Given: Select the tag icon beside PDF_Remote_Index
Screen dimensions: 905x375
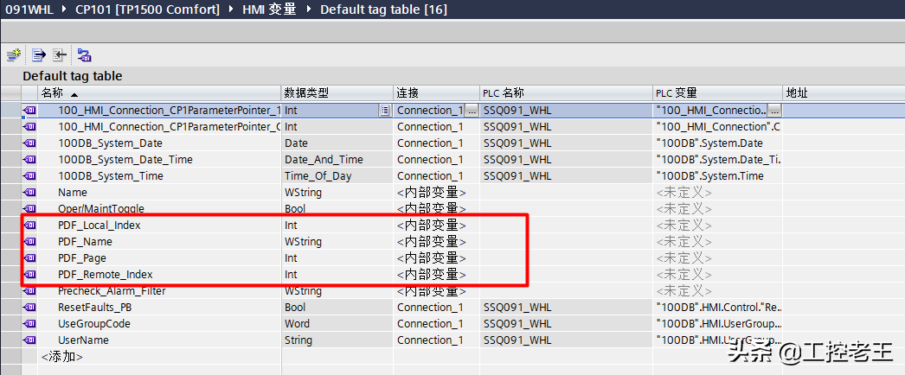Looking at the screenshot, I should click(x=29, y=274).
